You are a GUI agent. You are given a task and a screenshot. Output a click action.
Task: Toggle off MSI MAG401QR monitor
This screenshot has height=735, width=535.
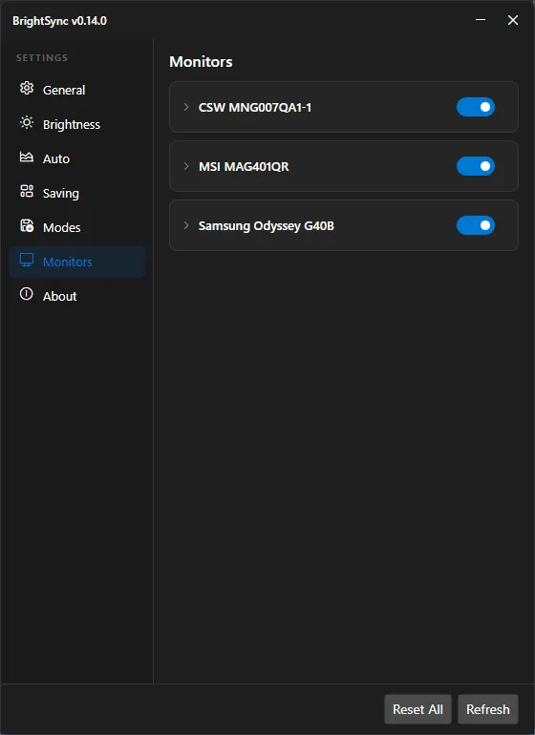click(x=476, y=166)
